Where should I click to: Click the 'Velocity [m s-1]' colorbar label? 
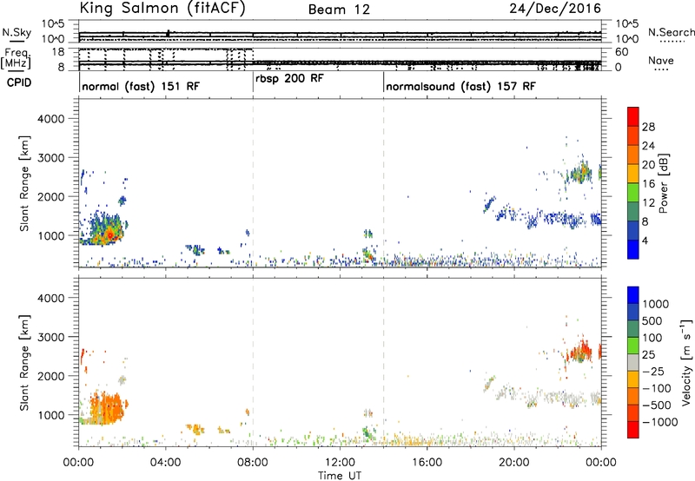point(686,362)
